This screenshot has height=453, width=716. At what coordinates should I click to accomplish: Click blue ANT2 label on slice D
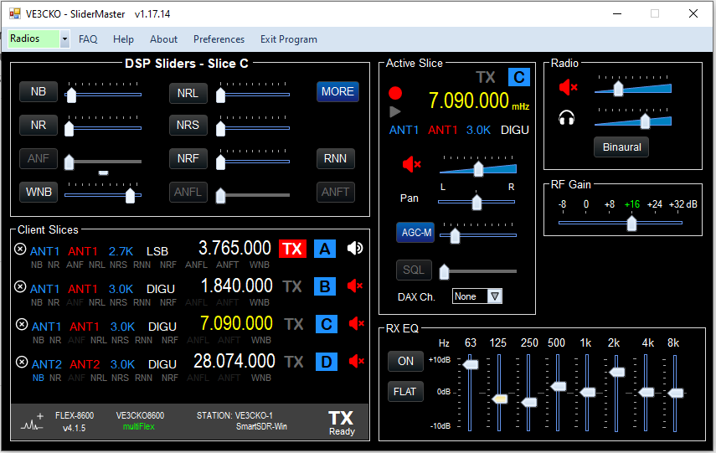(x=47, y=364)
